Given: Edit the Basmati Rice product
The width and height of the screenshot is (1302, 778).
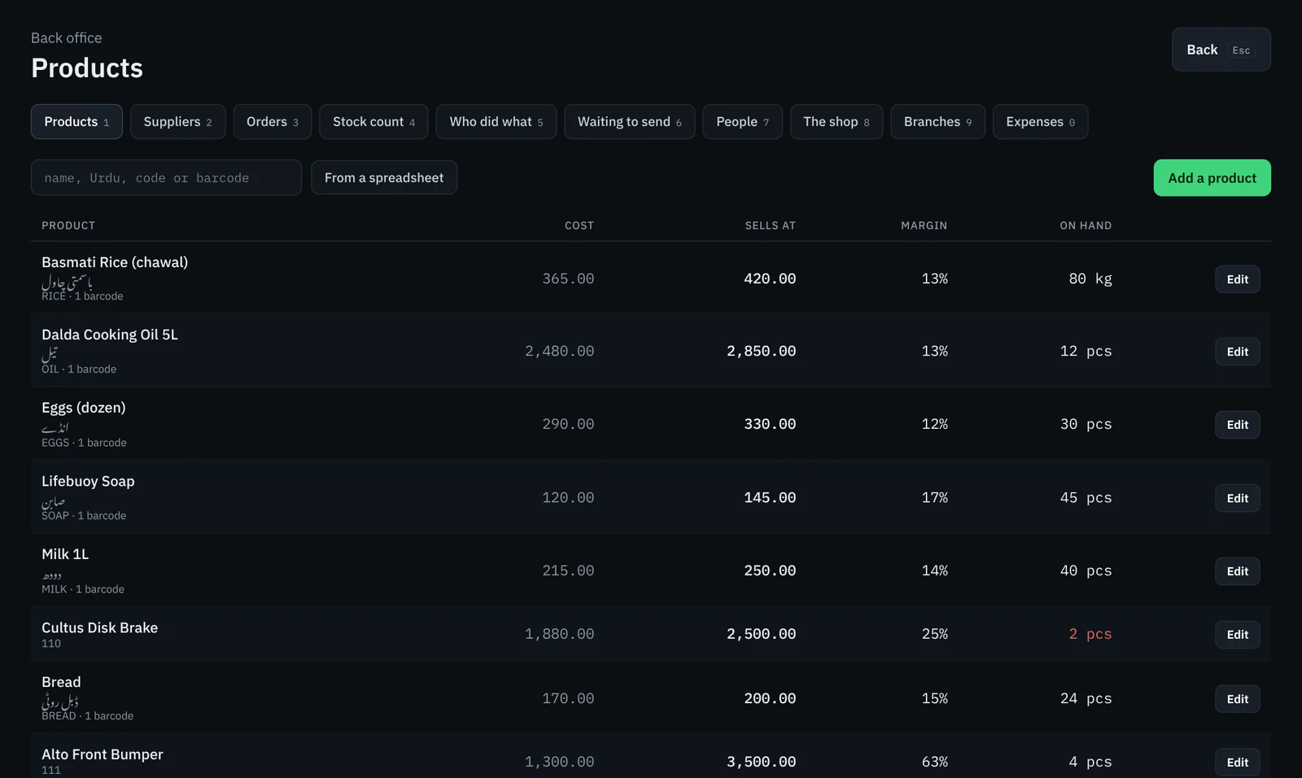Looking at the screenshot, I should (x=1237, y=279).
